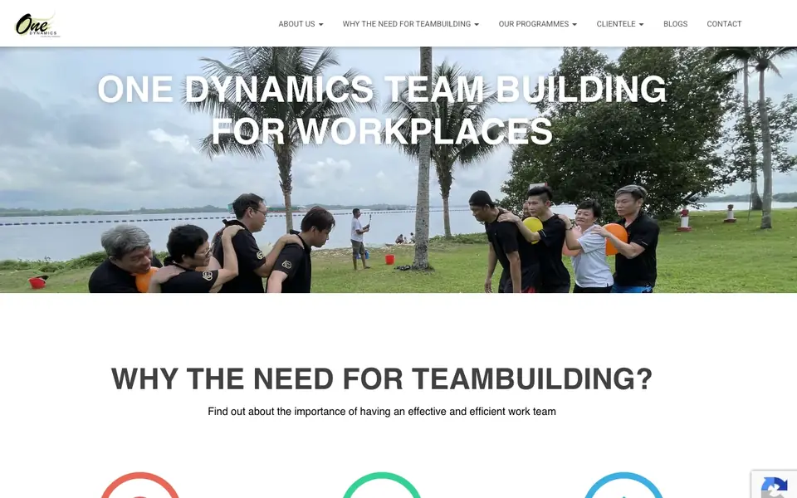Open the Contact page
Image resolution: width=797 pixels, height=498 pixels.
724,24
